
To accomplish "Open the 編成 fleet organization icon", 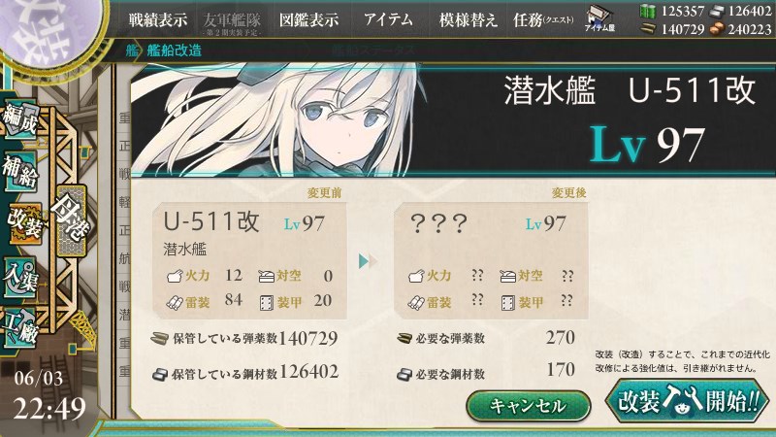I will [20, 120].
